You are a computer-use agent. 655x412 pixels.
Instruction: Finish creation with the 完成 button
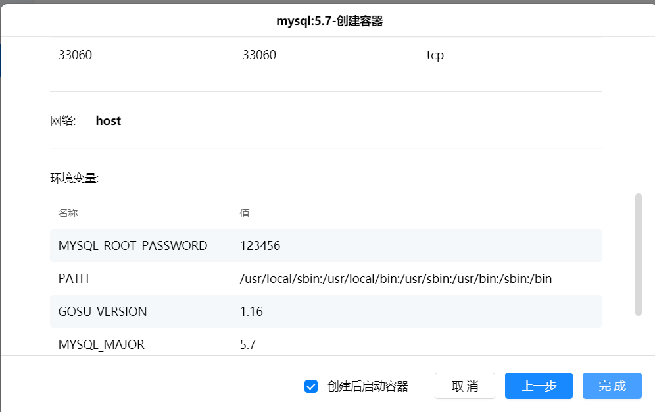point(612,386)
